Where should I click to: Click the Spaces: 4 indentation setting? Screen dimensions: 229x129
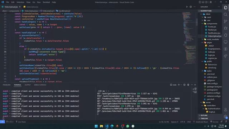pyautogui.click(x=175, y=122)
